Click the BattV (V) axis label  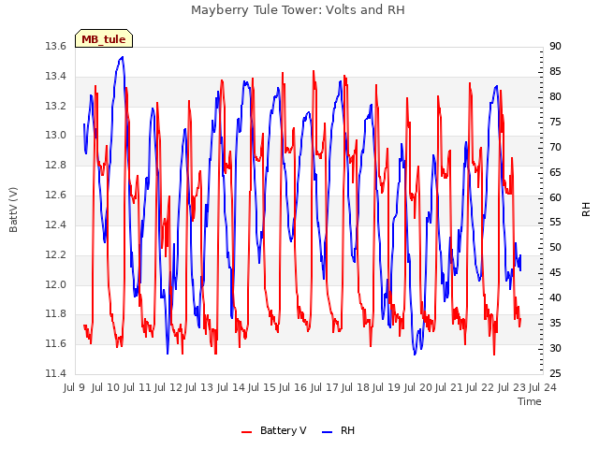[x=13, y=210]
